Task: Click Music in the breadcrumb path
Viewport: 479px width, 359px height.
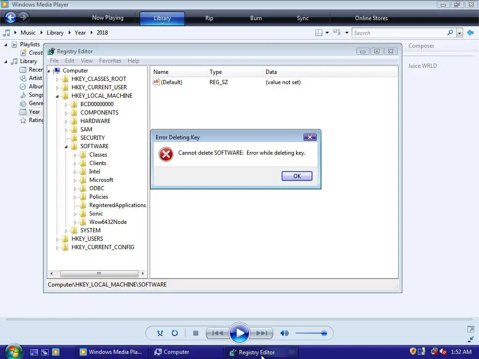Action: 28,33
